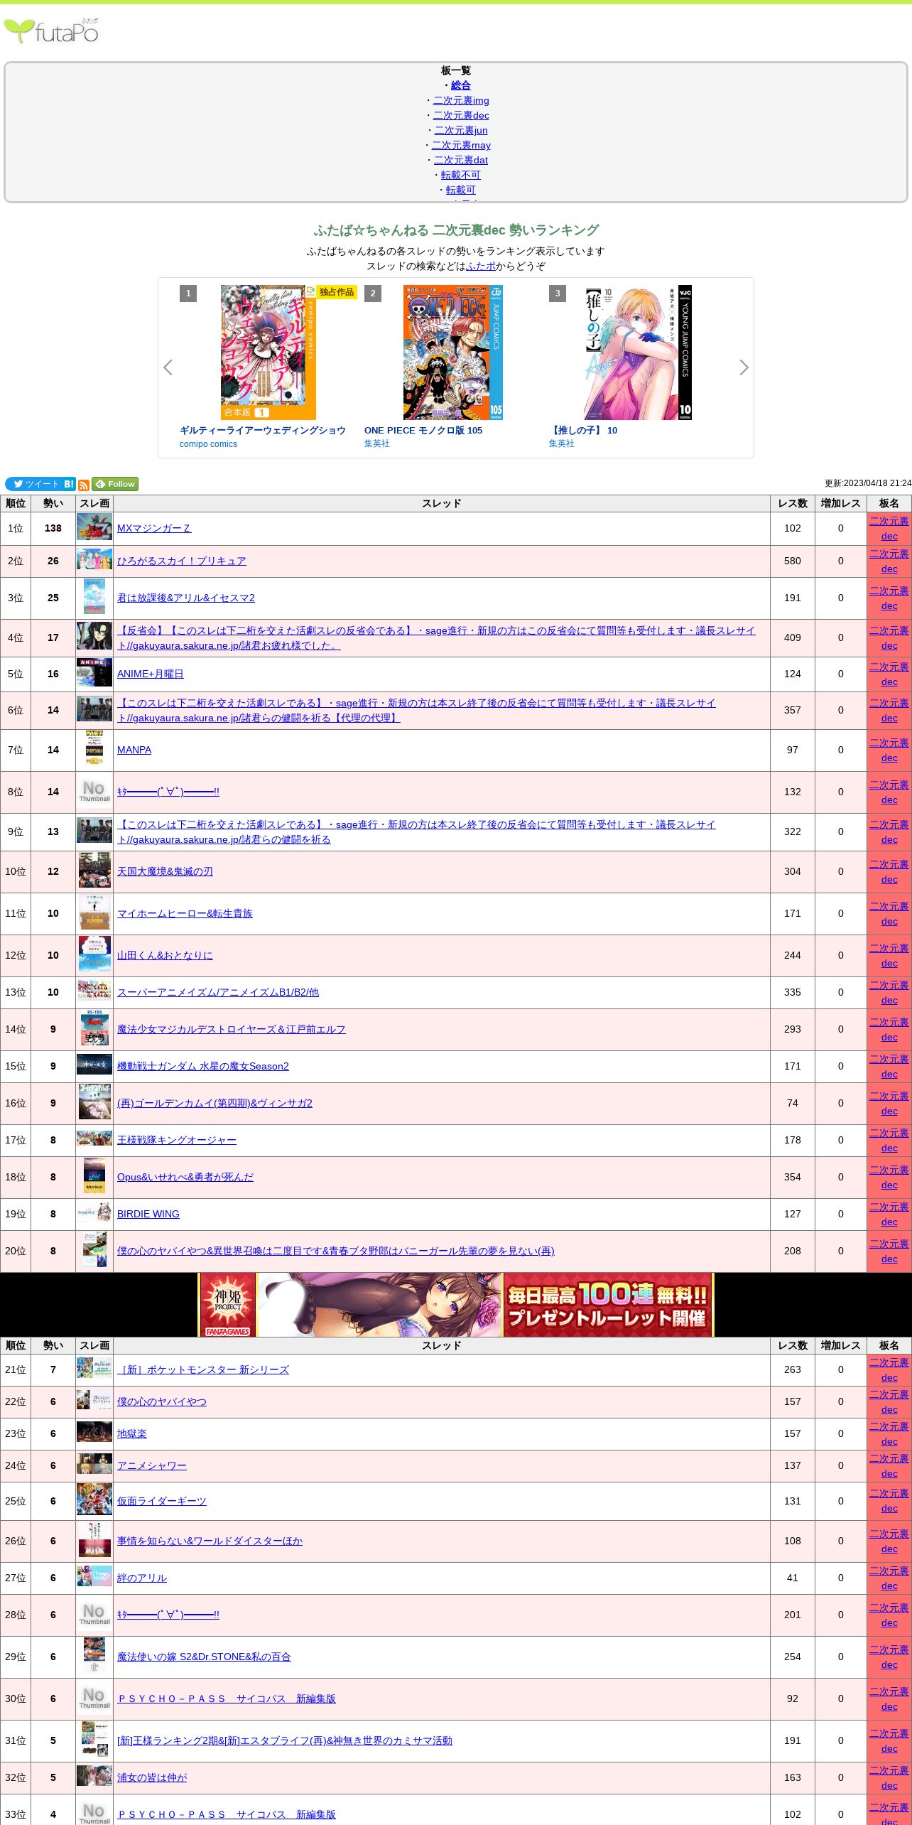912x1825 pixels.
Task: Open thread 君は放課後&アリル&イセスマ2
Action: click(x=186, y=598)
